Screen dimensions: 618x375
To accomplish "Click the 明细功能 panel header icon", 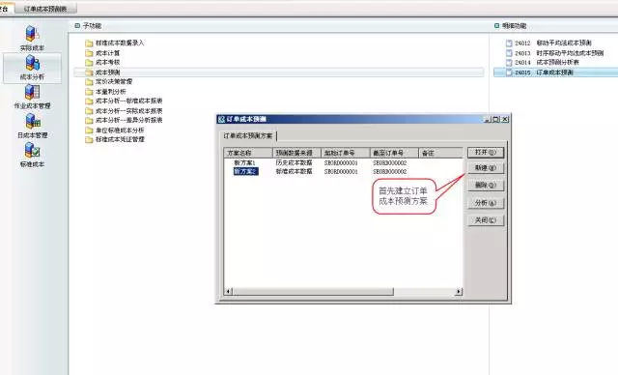I will coord(496,26).
